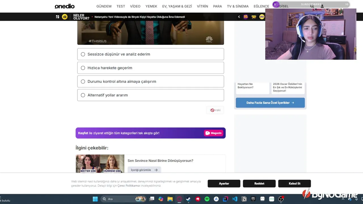Launch Copilot from the taskbar
The width and height of the screenshot is (363, 204).
click(x=161, y=199)
